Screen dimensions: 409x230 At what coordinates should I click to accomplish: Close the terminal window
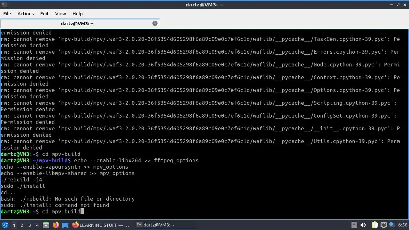tap(405, 5)
